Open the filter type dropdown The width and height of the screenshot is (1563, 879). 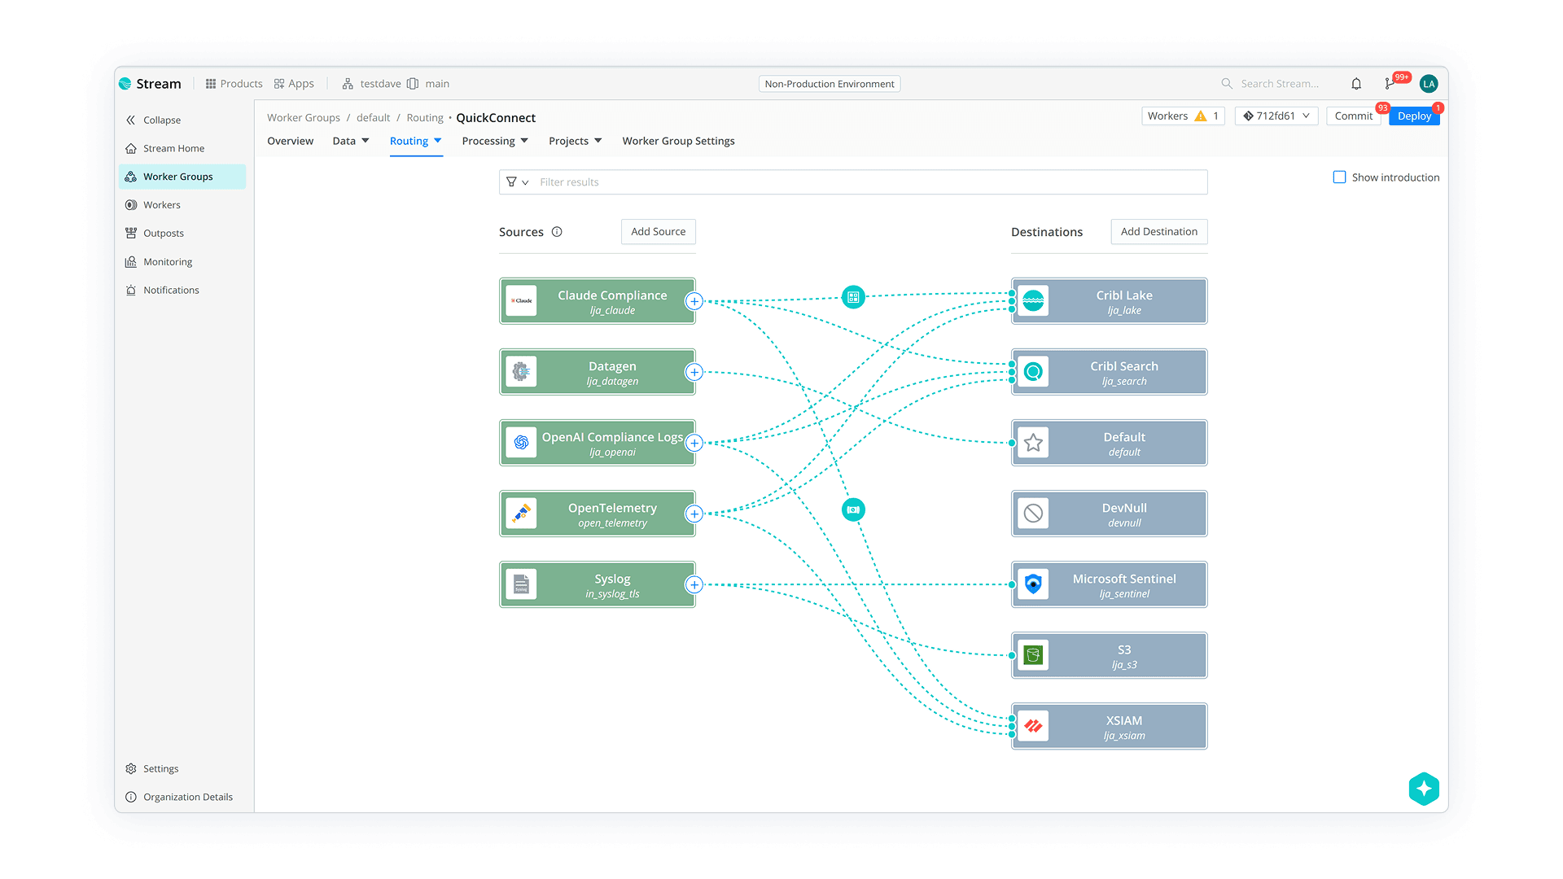point(517,182)
